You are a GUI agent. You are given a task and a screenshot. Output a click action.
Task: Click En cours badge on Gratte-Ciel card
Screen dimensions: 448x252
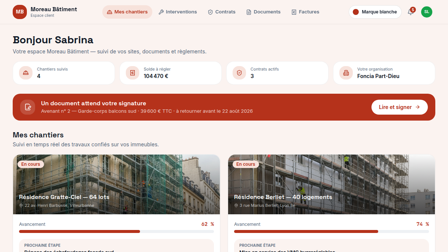pos(31,164)
